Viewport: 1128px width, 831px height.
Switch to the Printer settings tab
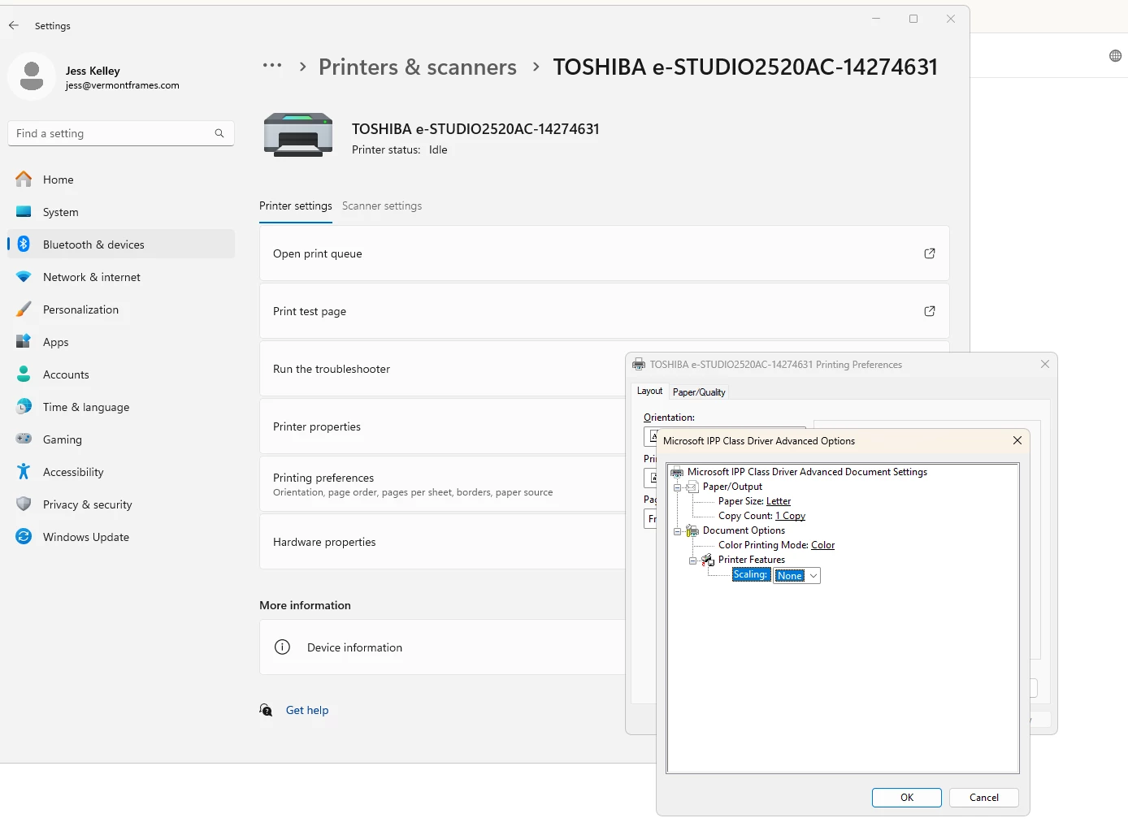tap(296, 206)
